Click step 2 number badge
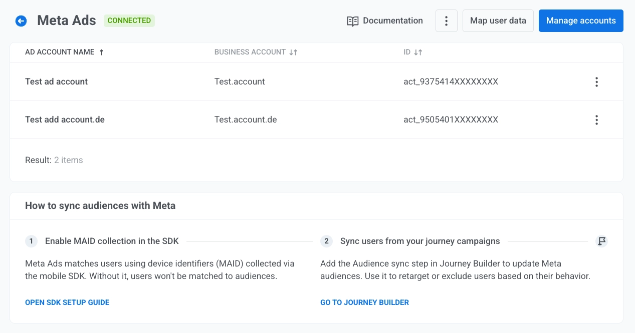 pyautogui.click(x=326, y=241)
